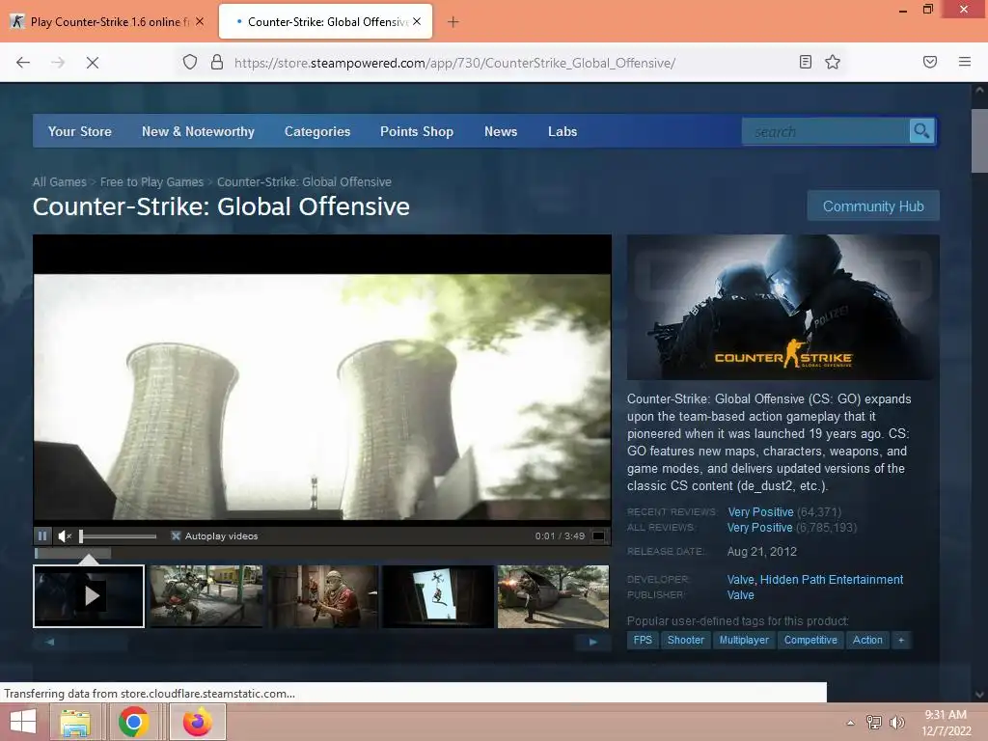Click the Counter-Strike header capsule image
Image resolution: width=988 pixels, height=741 pixels.
pos(782,307)
